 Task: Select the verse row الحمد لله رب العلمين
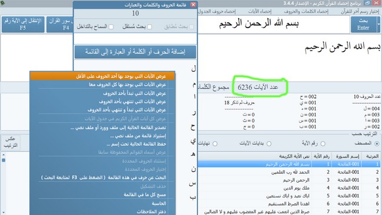[290, 172]
